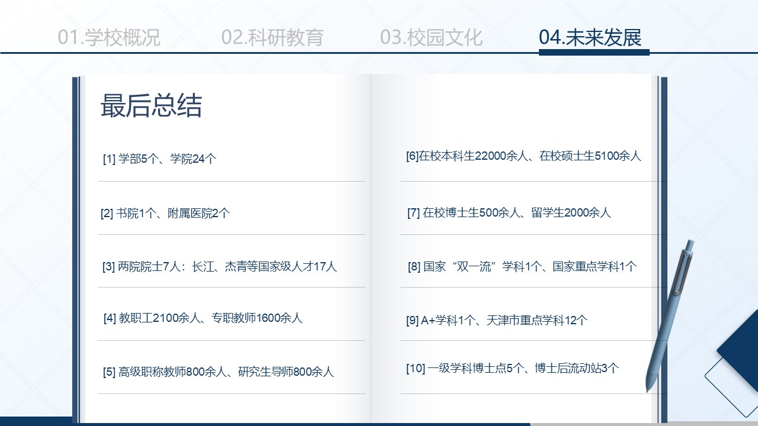This screenshot has width=758, height=426.
Task: Click the blue pen illustration
Action: coord(670,315)
